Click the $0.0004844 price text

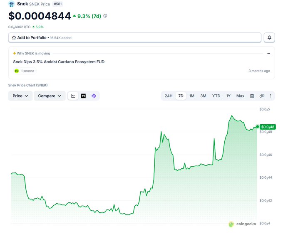click(40, 16)
